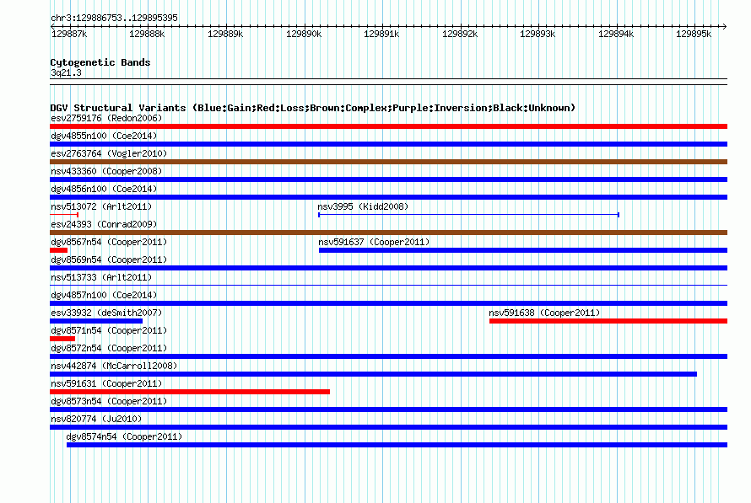Screen dimensions: 751x503
Task: Open esv33932 (deSmith2007) label
Action: (106, 313)
